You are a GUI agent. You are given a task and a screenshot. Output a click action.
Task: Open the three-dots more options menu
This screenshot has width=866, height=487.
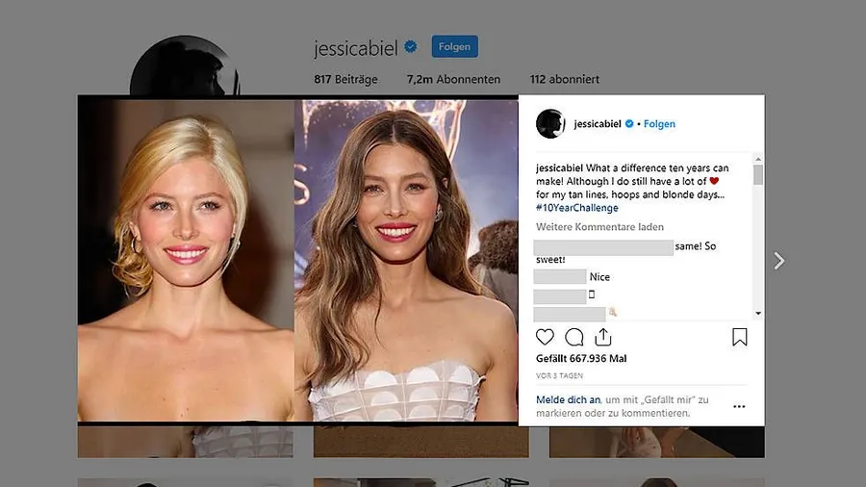[x=739, y=406]
